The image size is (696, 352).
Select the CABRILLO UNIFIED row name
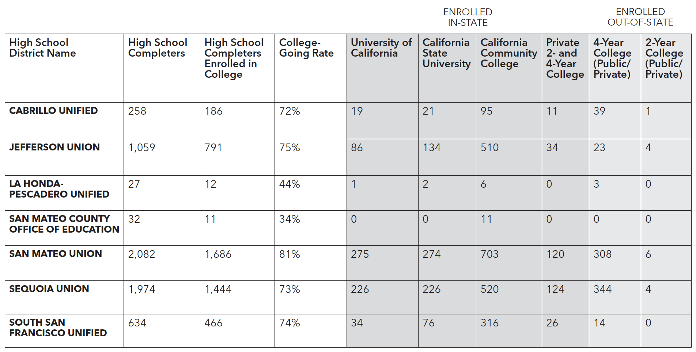(53, 111)
